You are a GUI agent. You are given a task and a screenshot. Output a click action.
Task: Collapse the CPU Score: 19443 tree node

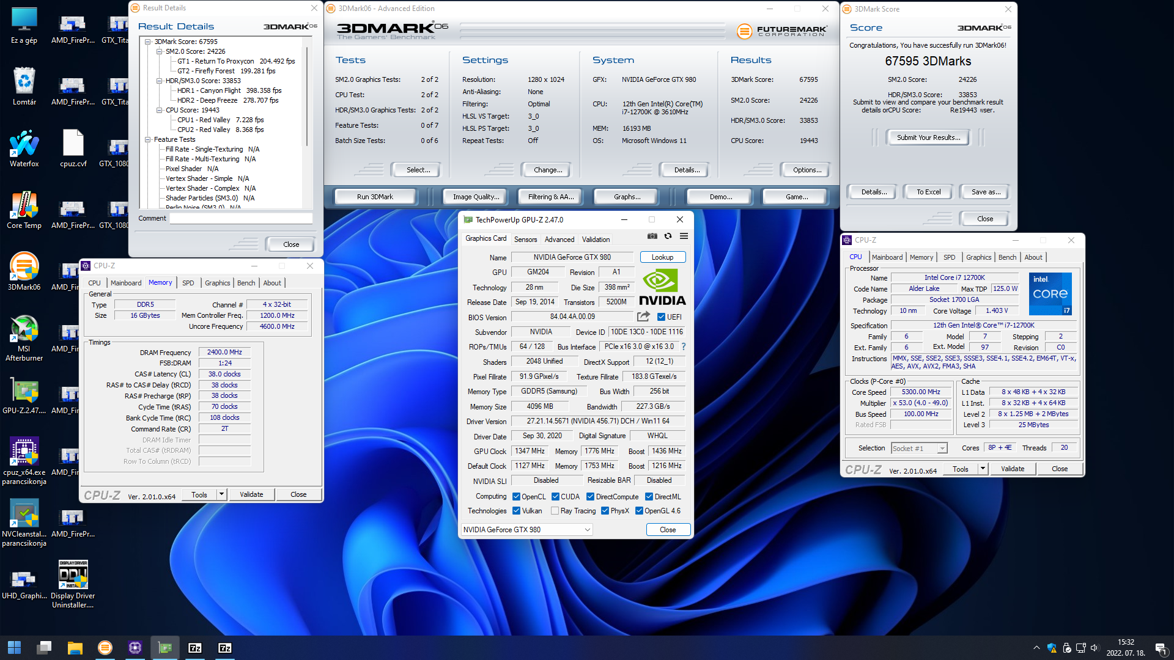[160, 110]
